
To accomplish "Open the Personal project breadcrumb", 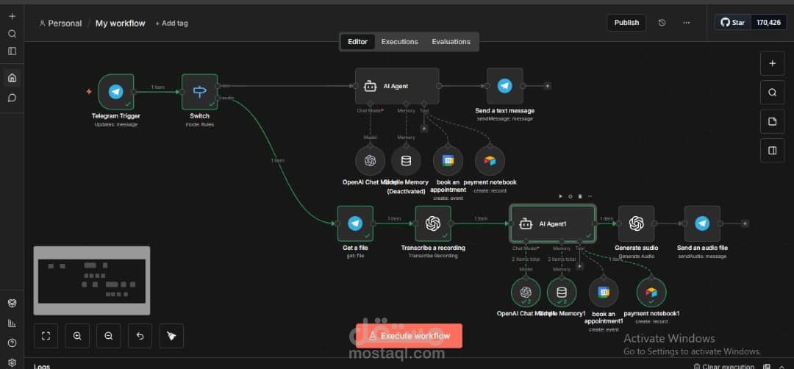I will tap(60, 24).
